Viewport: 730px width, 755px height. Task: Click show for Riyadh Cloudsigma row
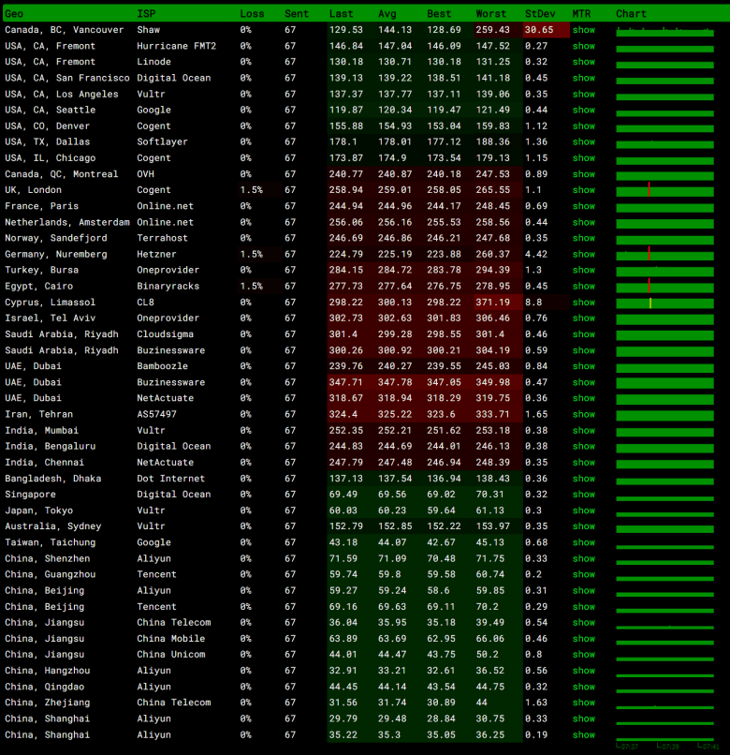[583, 334]
